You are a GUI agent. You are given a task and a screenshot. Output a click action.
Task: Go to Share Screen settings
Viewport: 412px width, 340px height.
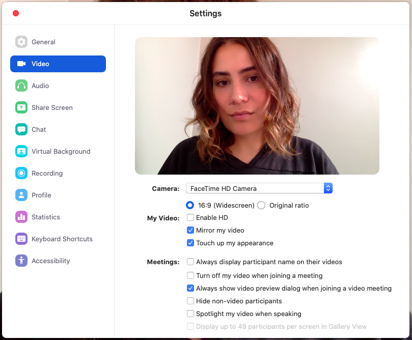click(58, 107)
